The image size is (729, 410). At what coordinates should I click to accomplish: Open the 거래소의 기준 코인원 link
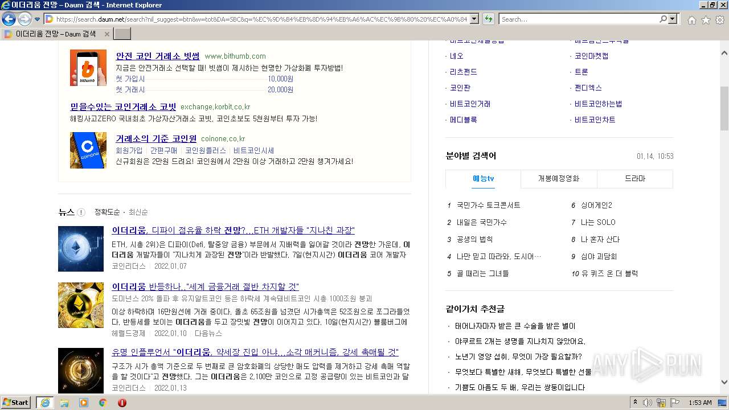click(x=156, y=138)
